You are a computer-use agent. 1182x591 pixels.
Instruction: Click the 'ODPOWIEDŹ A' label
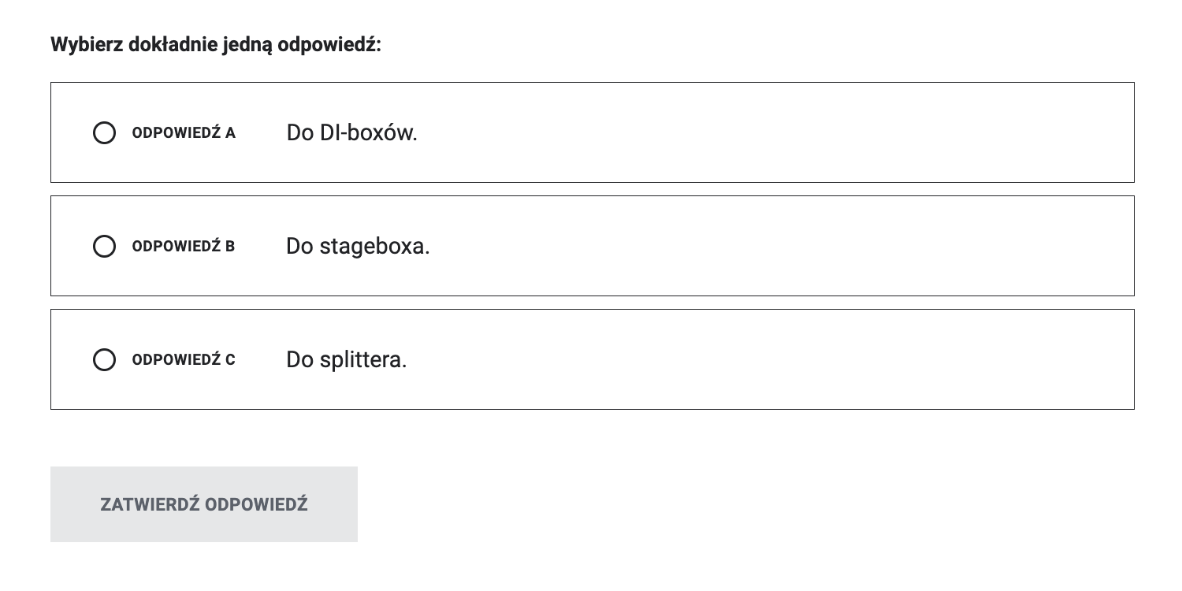(x=184, y=132)
